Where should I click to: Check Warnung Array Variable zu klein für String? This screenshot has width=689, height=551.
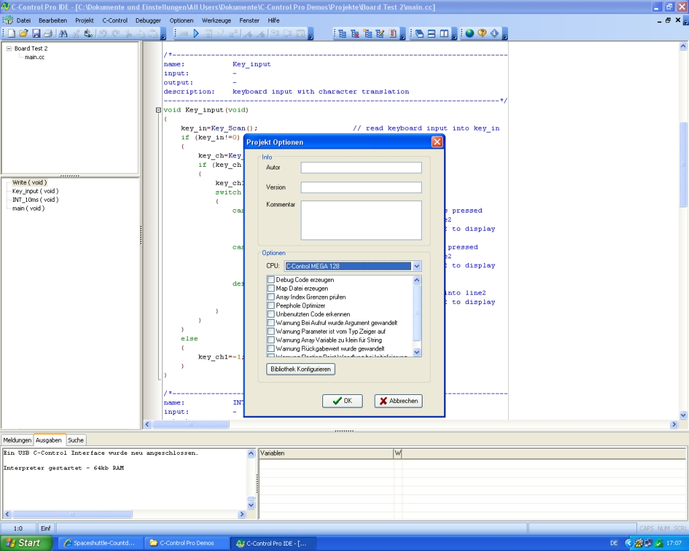coord(270,340)
